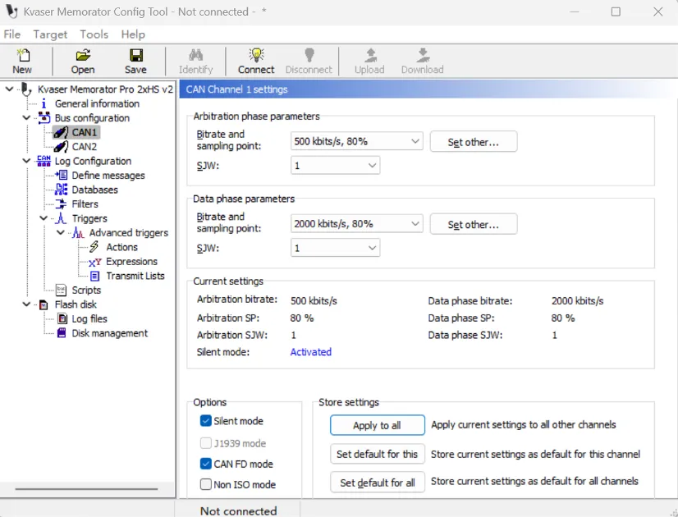
Task: Open the Help menu
Action: 133,34
